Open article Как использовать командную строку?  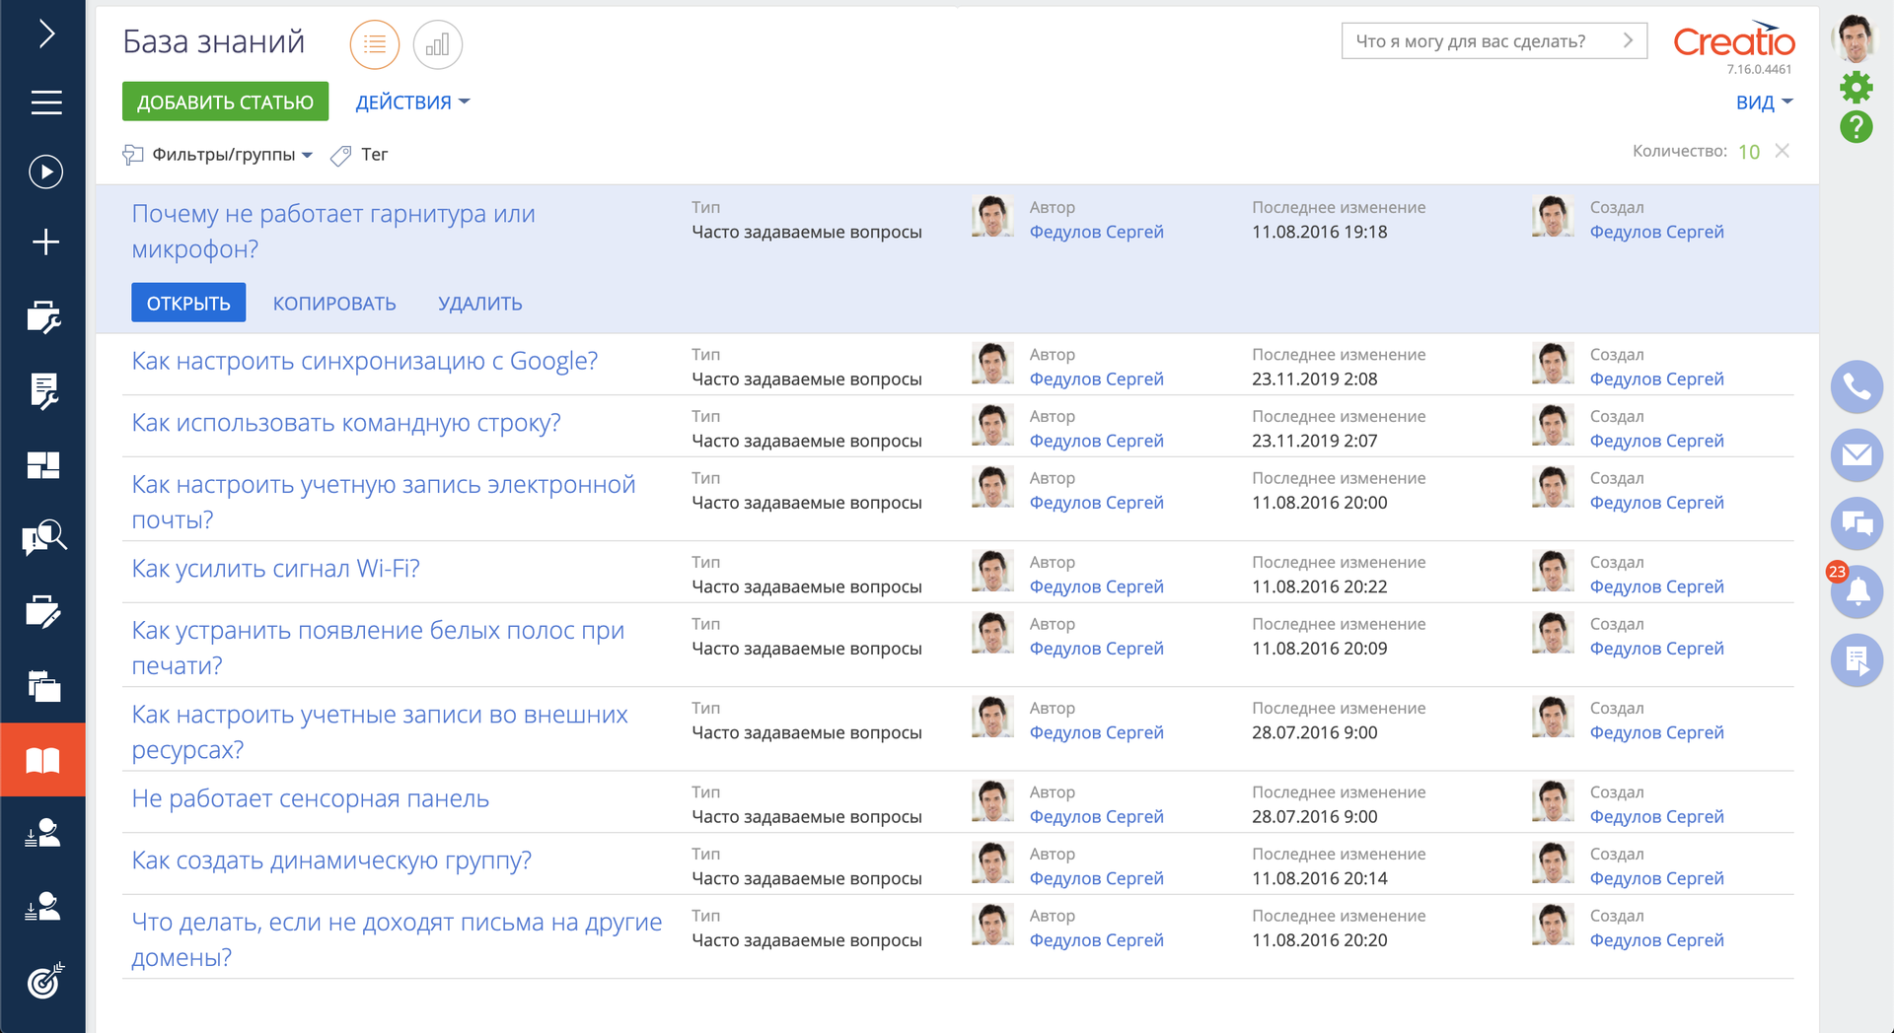click(346, 423)
